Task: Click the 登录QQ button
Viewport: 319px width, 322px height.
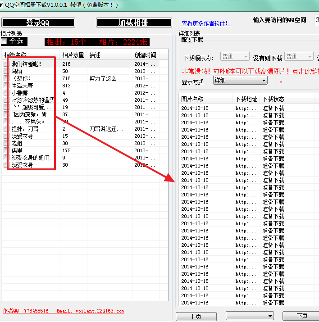Action: tap(38, 23)
